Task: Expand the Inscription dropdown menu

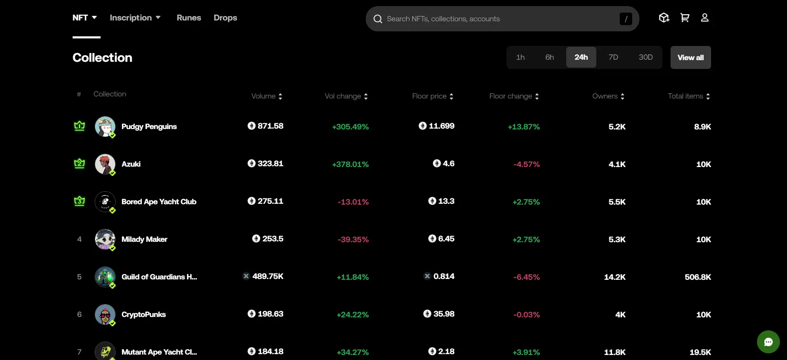Action: 135,18
